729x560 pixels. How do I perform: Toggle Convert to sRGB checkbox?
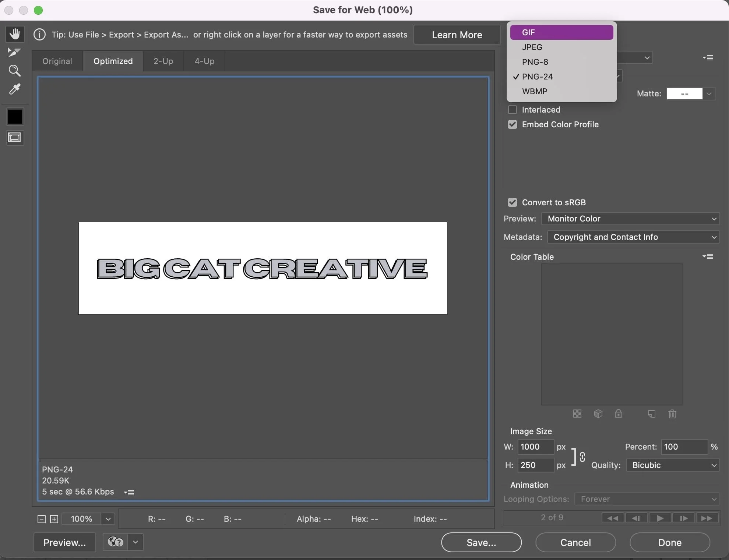click(513, 202)
